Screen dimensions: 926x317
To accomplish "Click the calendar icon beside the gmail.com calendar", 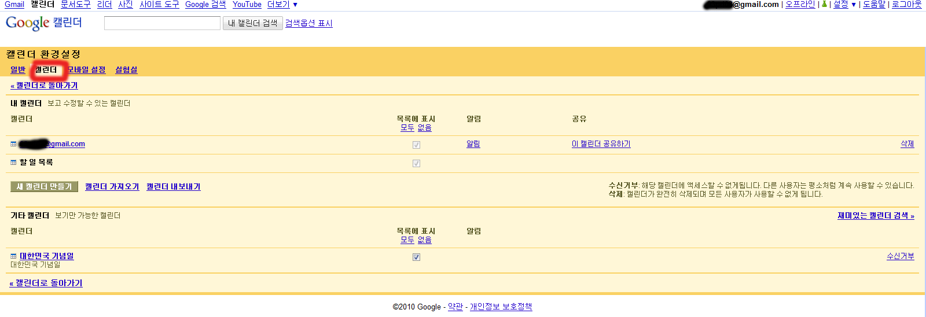I will tap(13, 144).
